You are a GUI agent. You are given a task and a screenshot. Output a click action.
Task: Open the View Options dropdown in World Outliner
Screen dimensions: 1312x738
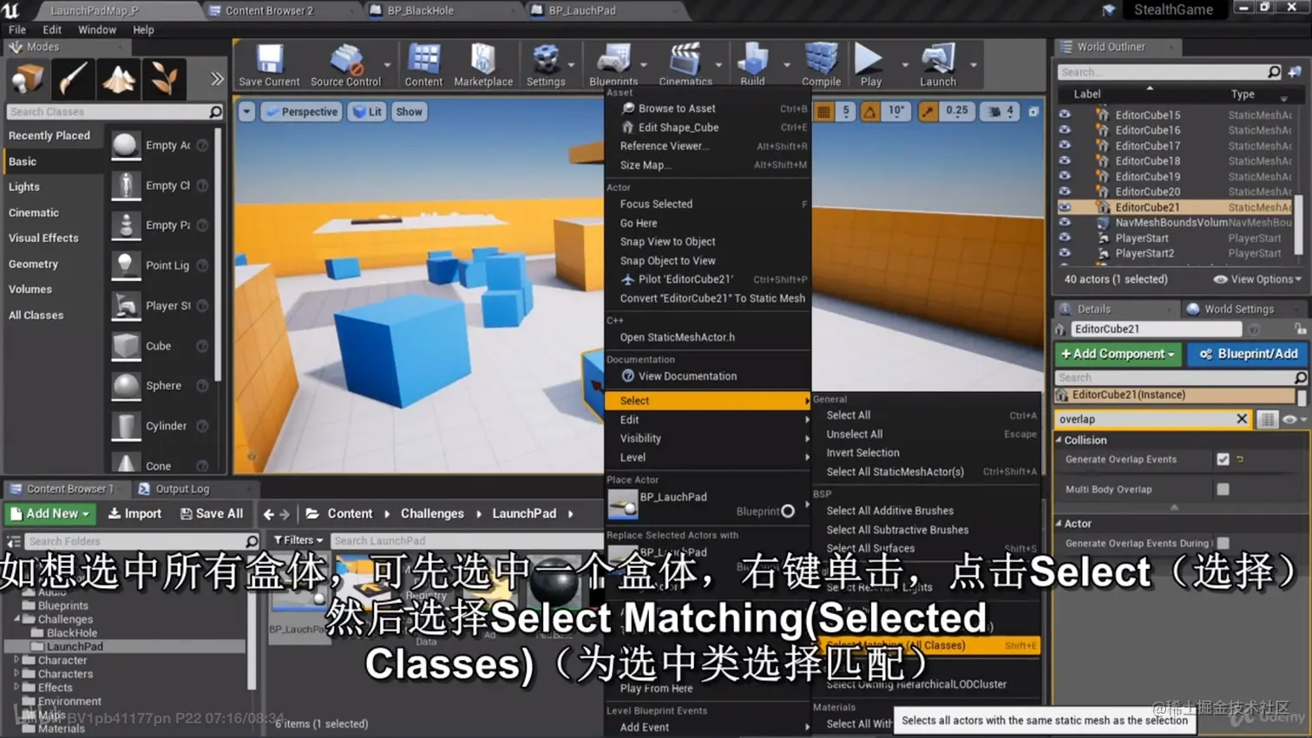1257,279
